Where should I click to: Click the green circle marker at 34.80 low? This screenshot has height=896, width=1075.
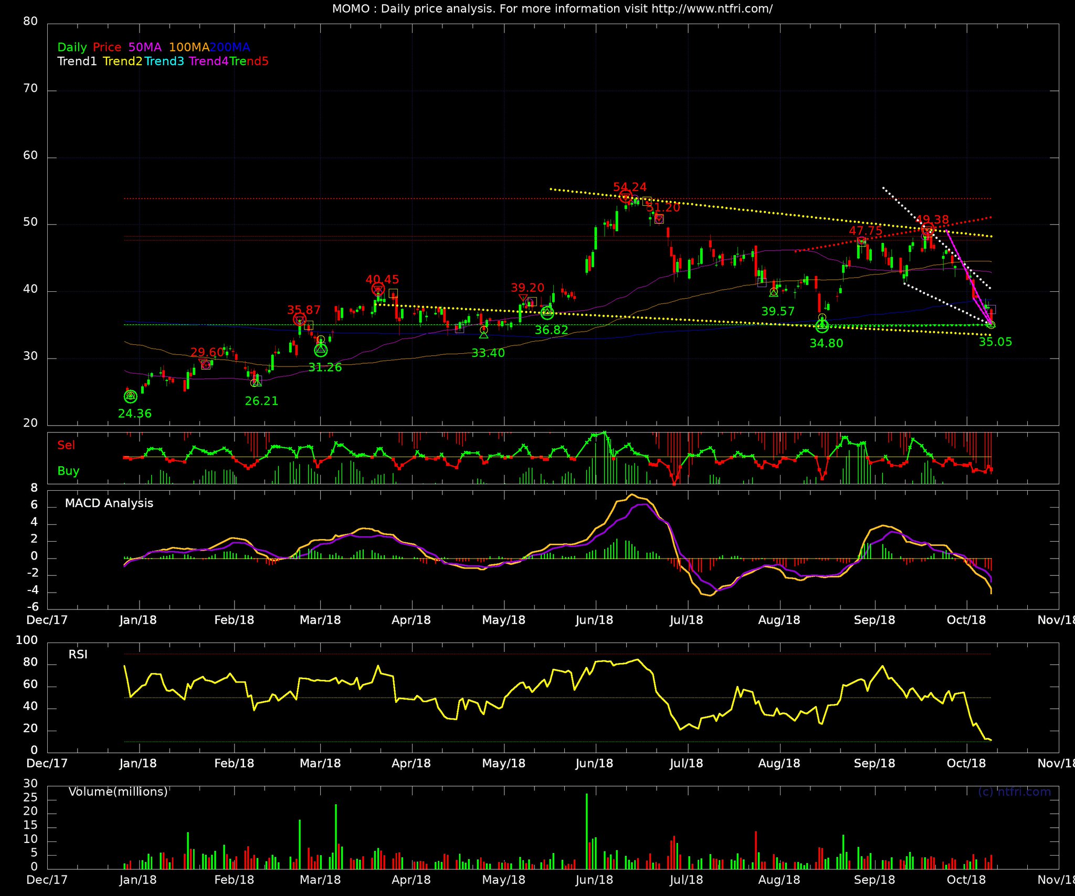pyautogui.click(x=822, y=326)
